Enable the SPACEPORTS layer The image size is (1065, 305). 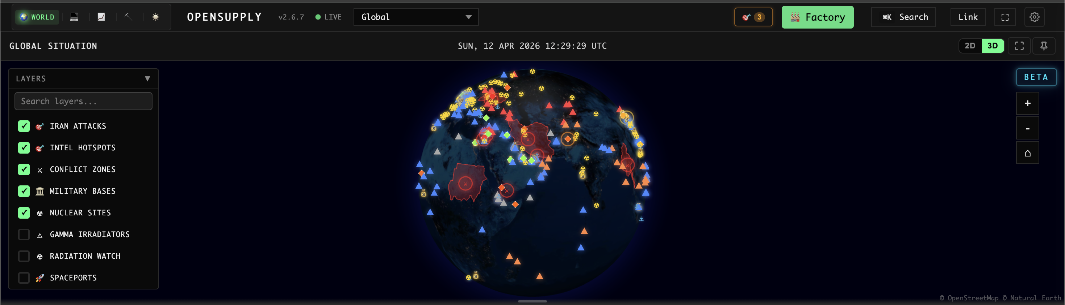point(24,278)
